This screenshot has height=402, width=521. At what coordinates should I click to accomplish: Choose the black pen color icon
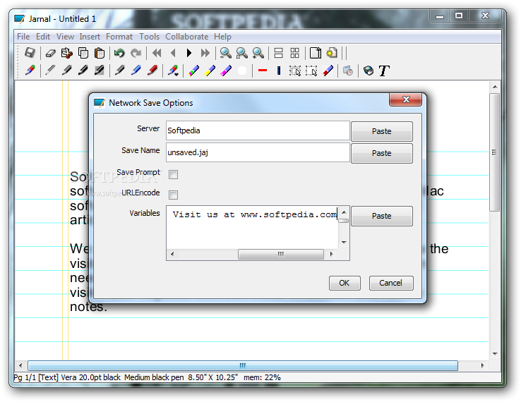tap(119, 71)
